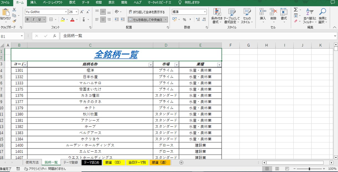The image size is (338, 172).
Task: Collapse the ribbon with the chevron
Action: pyautogui.click(x=334, y=27)
